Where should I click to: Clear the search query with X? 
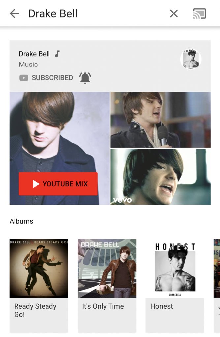click(174, 13)
